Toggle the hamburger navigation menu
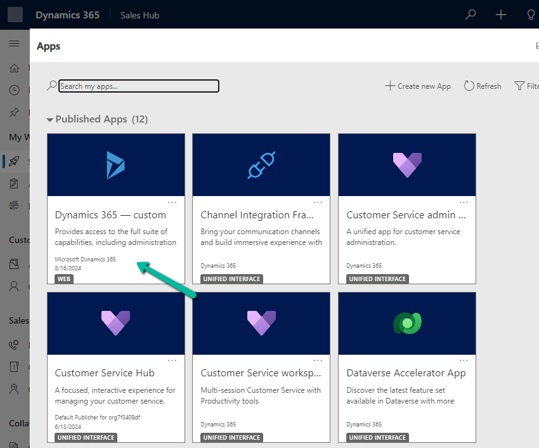Screen dimensions: 539x448 point(14,43)
